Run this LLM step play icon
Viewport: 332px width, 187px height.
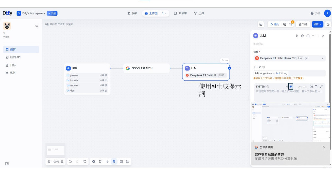[297, 36]
